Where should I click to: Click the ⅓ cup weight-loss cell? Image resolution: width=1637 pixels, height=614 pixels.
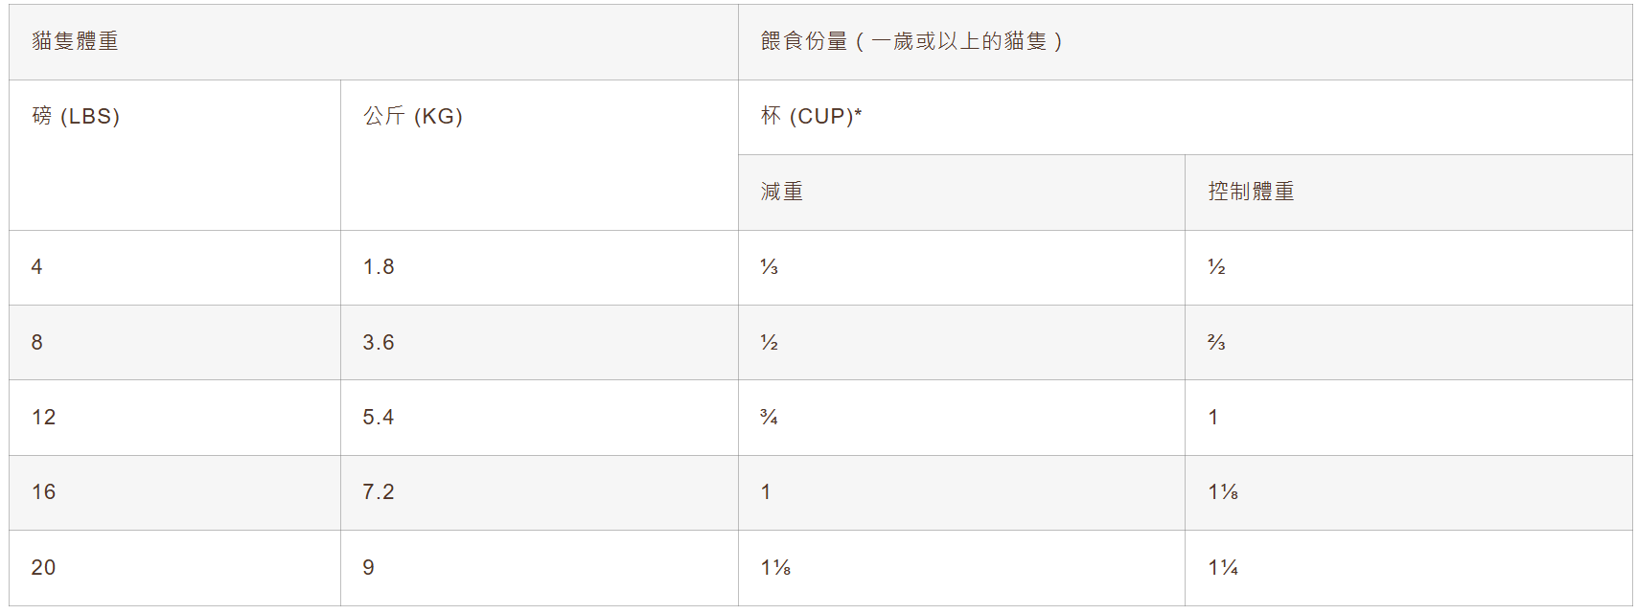pyautogui.click(x=769, y=267)
